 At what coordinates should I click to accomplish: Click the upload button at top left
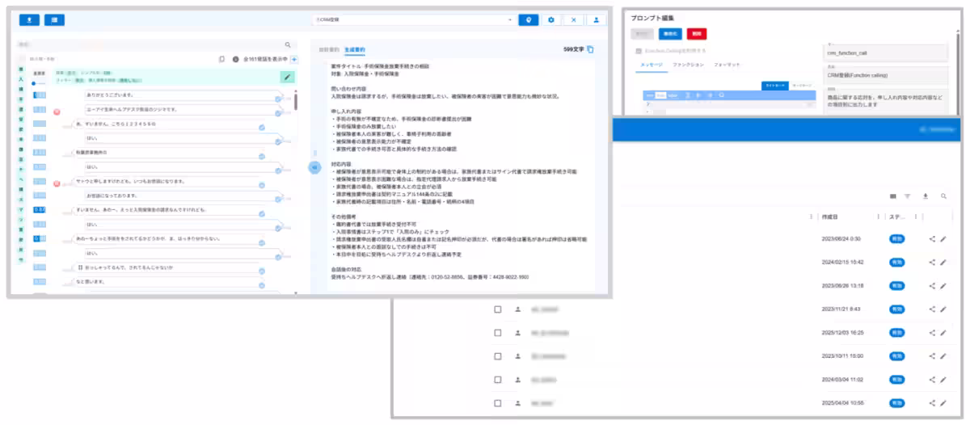click(31, 19)
